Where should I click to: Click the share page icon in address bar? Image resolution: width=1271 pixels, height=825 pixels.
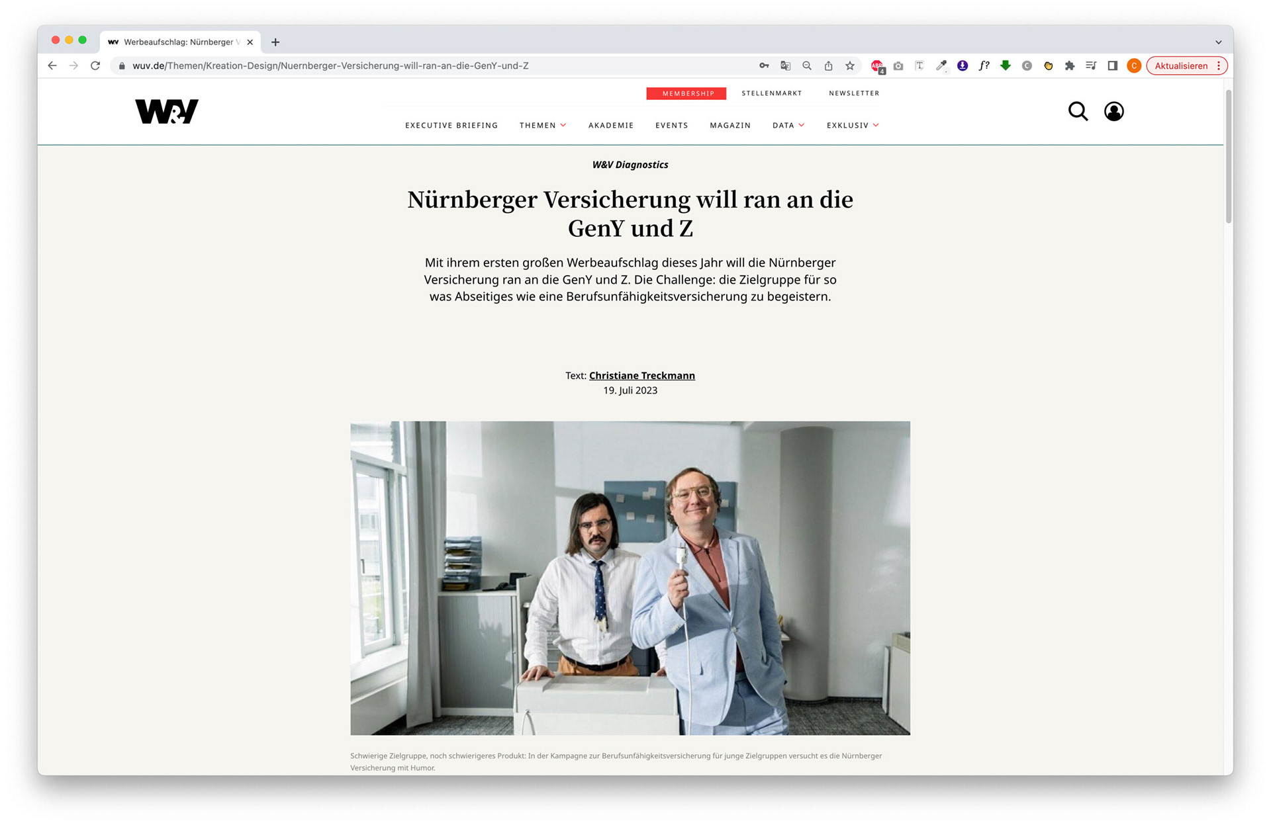[x=828, y=65]
